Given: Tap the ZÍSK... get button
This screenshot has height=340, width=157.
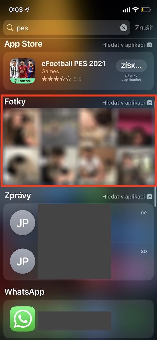Looking at the screenshot, I should click(131, 66).
